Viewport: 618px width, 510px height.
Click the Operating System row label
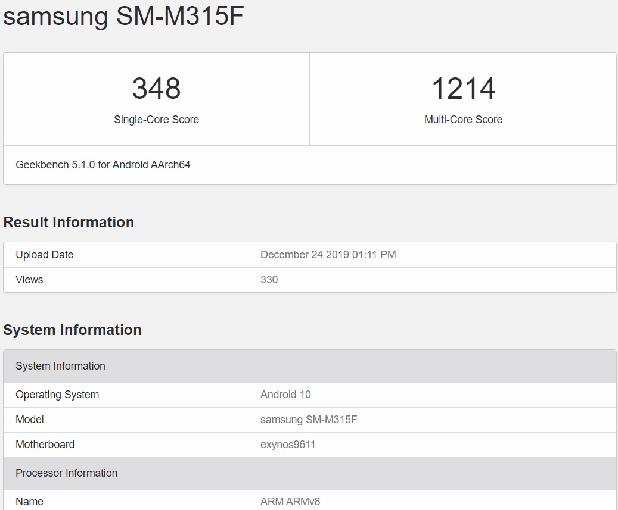click(x=57, y=395)
